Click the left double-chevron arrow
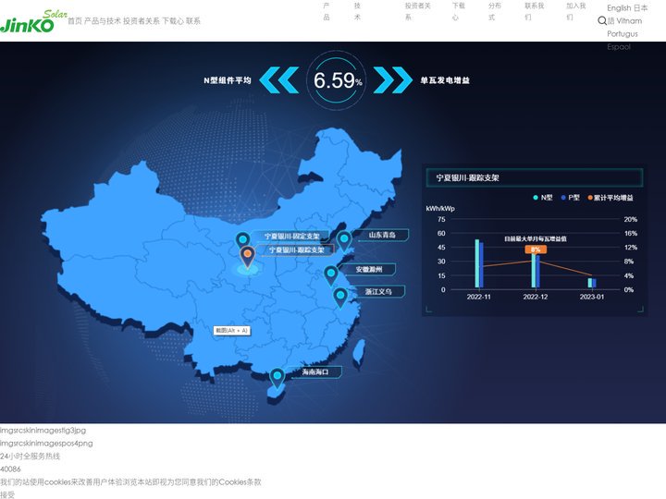 278,79
